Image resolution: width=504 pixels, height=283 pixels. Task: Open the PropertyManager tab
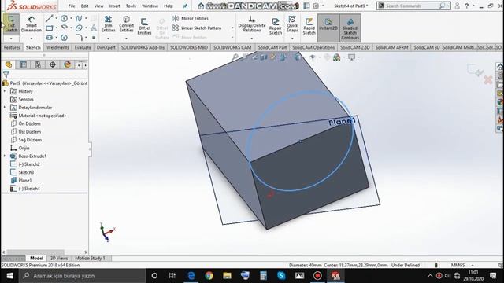(23, 64)
